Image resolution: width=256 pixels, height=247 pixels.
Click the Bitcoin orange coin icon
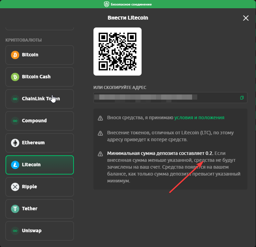point(15,55)
